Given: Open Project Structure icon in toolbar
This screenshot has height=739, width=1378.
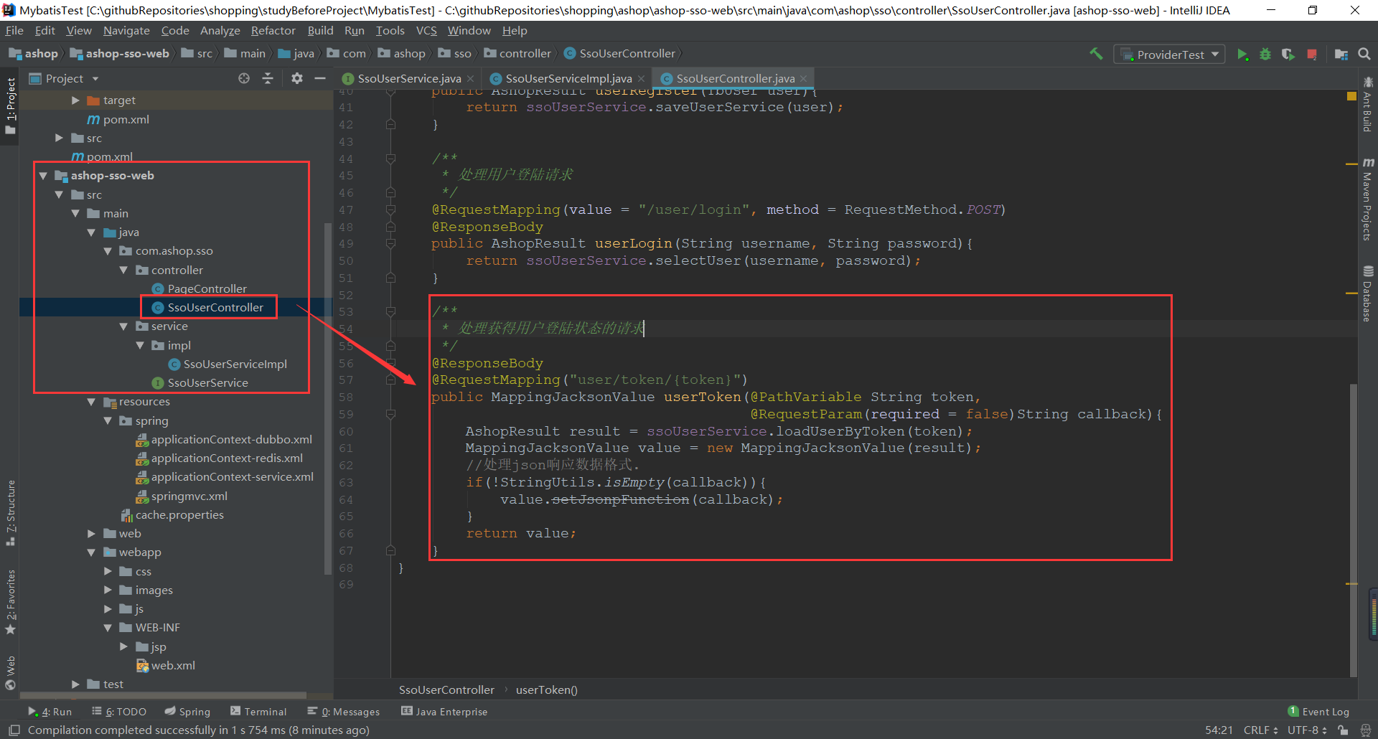Looking at the screenshot, I should tap(1341, 55).
